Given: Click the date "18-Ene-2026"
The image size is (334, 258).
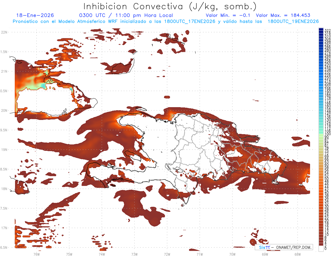Looking at the screenshot, I should pyautogui.click(x=35, y=16).
